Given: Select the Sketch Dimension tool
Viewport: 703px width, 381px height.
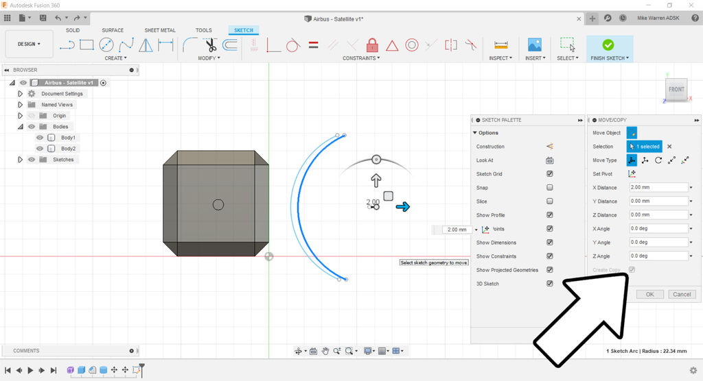Looking at the screenshot, I should pyautogui.click(x=165, y=45).
